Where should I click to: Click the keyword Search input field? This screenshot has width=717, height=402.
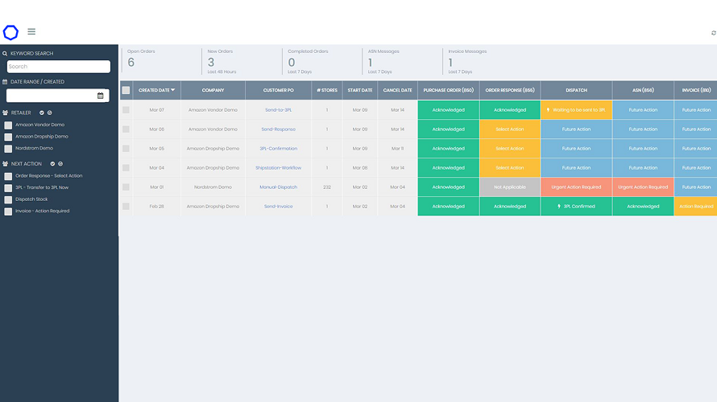[x=59, y=67]
